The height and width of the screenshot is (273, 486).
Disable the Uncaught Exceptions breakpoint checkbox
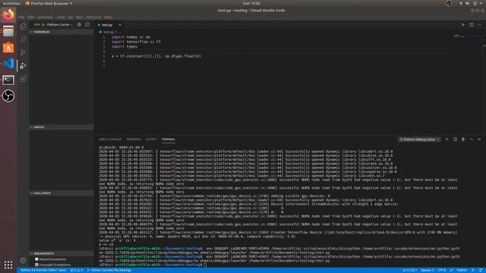tap(36, 265)
